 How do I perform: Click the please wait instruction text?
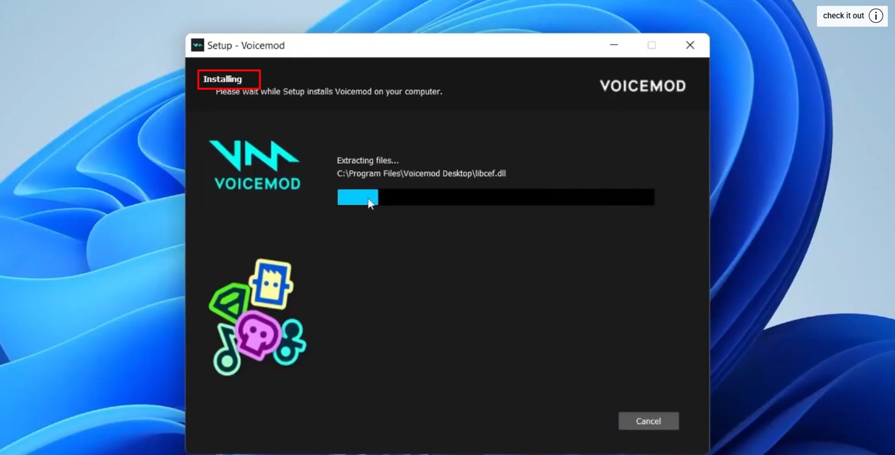(329, 91)
